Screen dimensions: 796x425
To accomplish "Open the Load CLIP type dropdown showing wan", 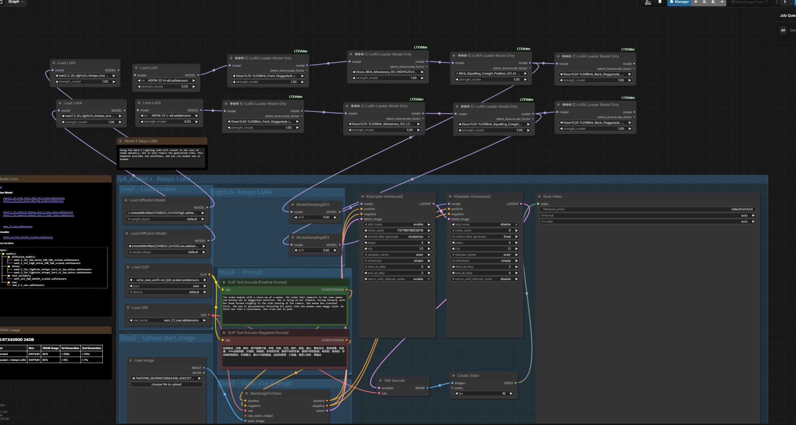I will [168, 286].
